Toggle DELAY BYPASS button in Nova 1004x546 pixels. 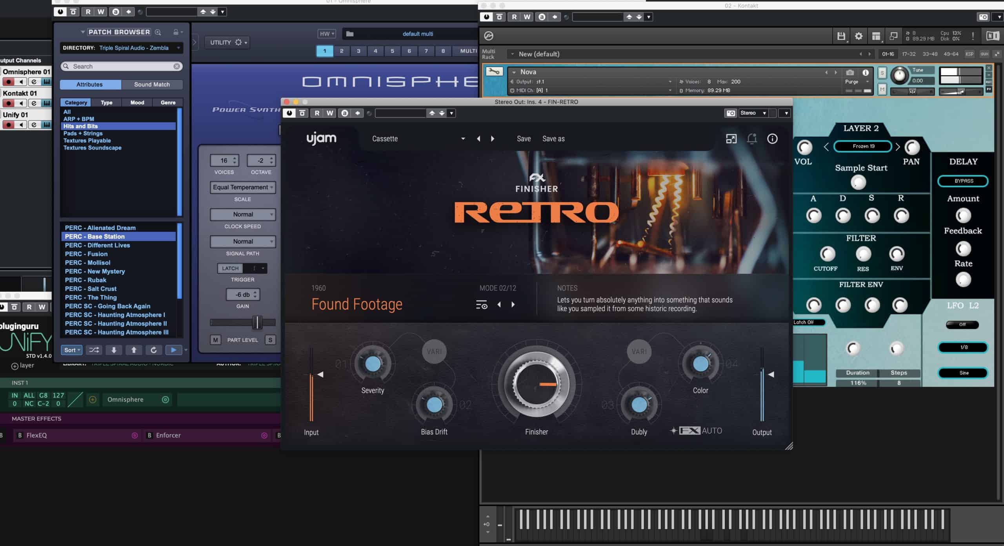[963, 181]
